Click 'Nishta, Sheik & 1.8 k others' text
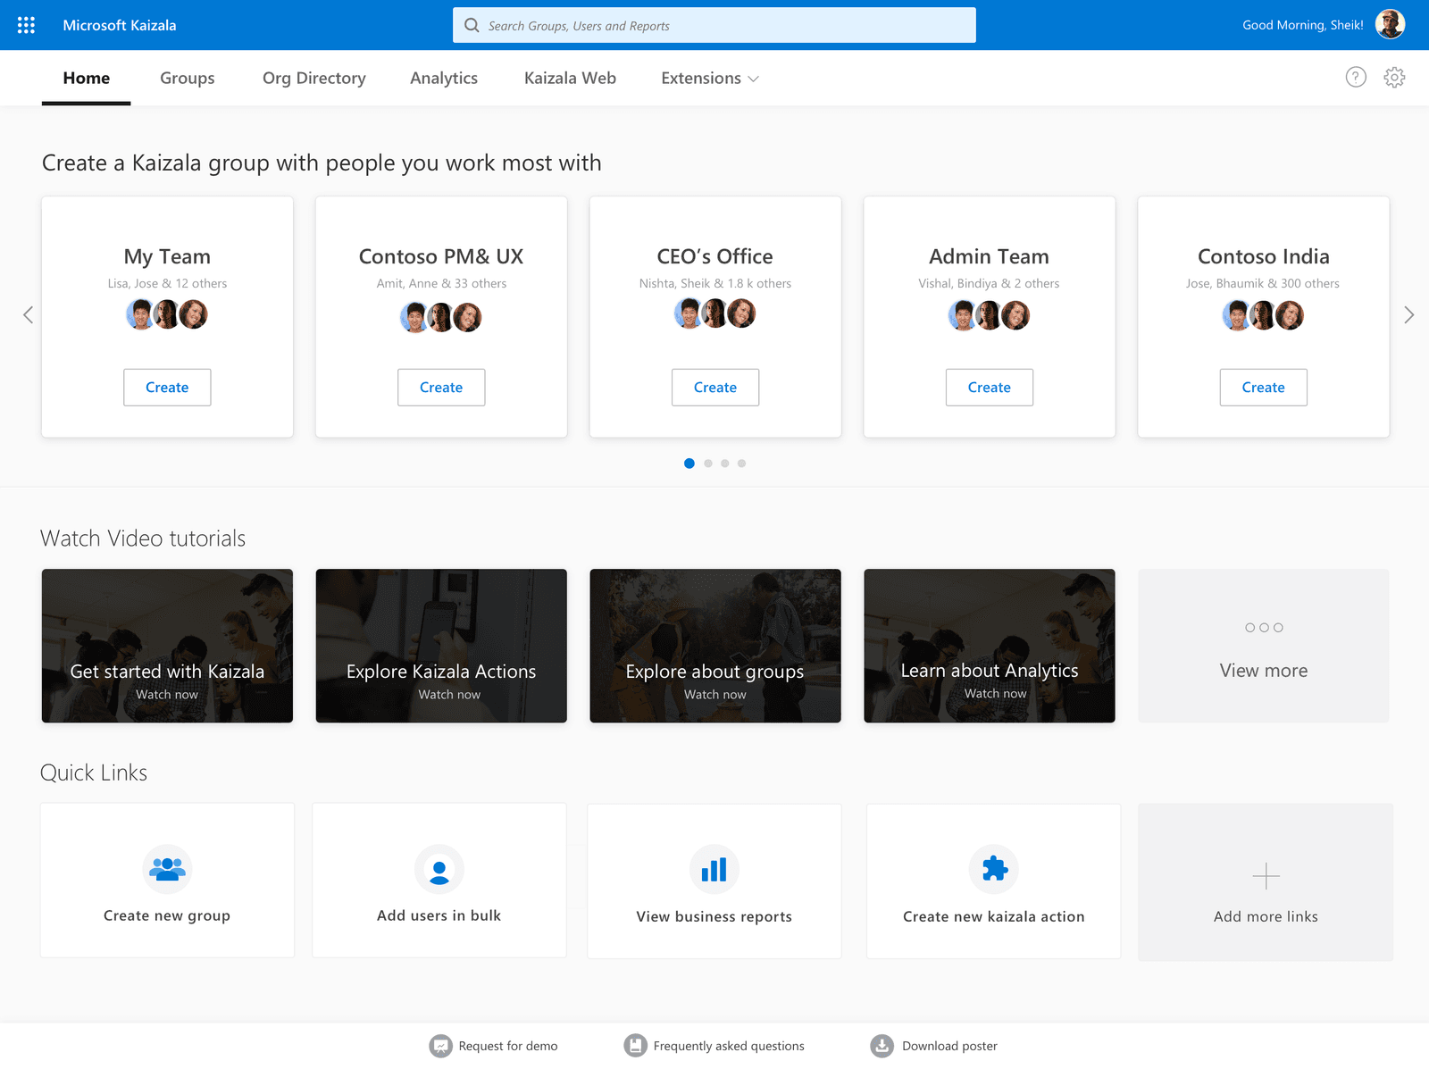The height and width of the screenshot is (1069, 1429). [x=715, y=283]
